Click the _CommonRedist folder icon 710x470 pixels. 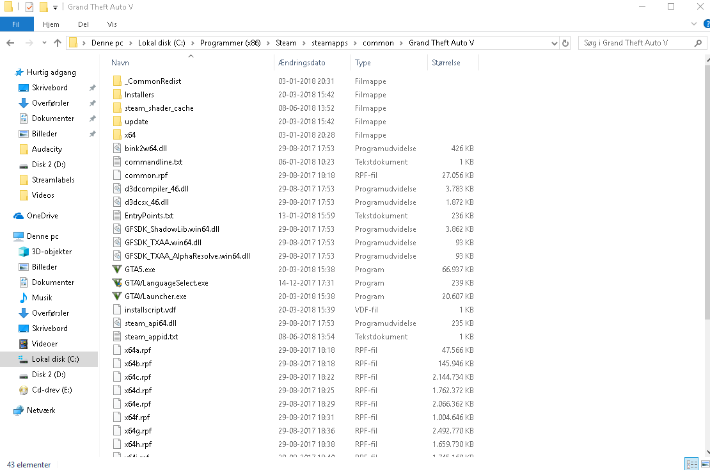[117, 81]
